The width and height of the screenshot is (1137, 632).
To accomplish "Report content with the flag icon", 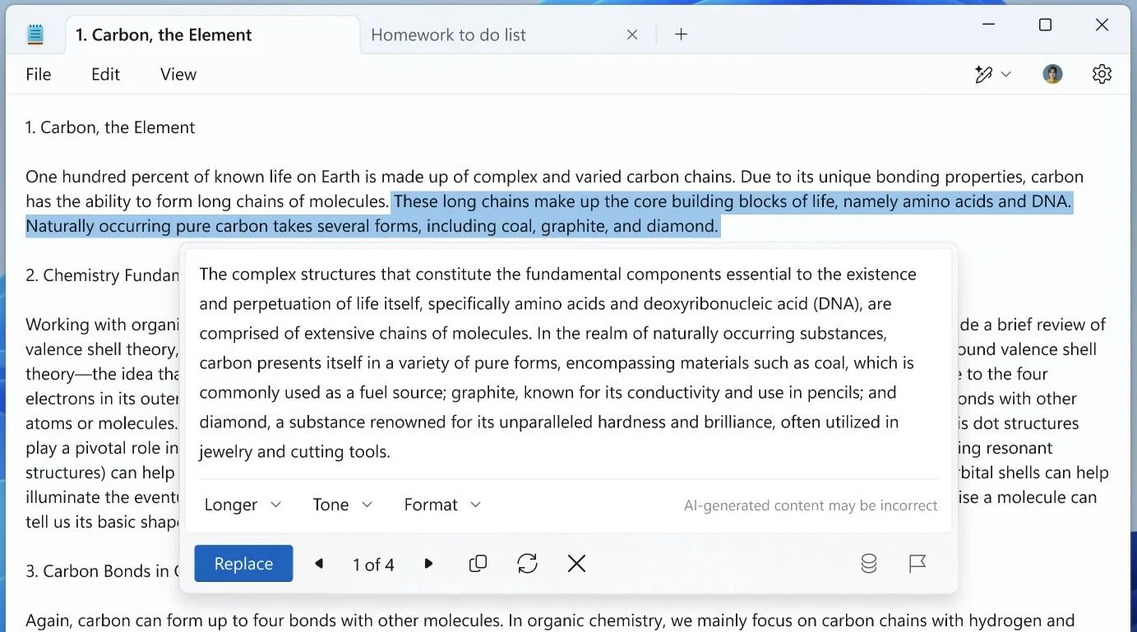I will (x=917, y=564).
